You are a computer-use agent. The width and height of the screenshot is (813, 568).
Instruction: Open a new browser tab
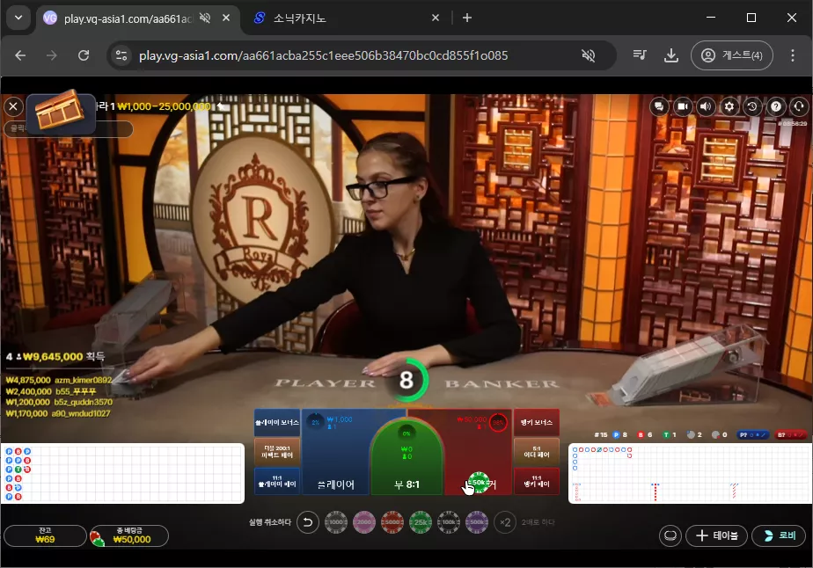[467, 18]
